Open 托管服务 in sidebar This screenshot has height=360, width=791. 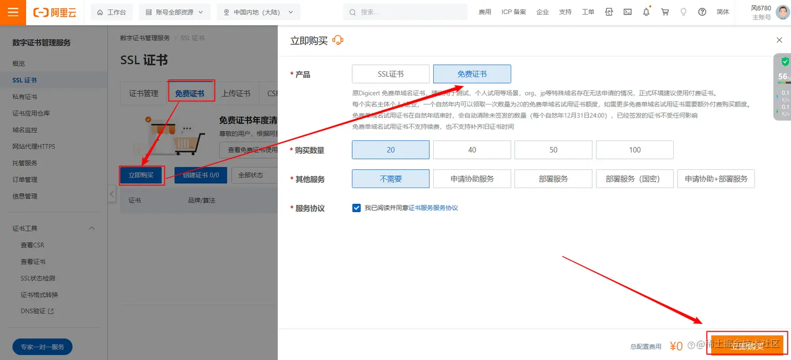click(x=25, y=163)
